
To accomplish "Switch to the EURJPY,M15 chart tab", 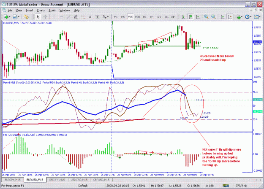I will [x=12, y=180].
